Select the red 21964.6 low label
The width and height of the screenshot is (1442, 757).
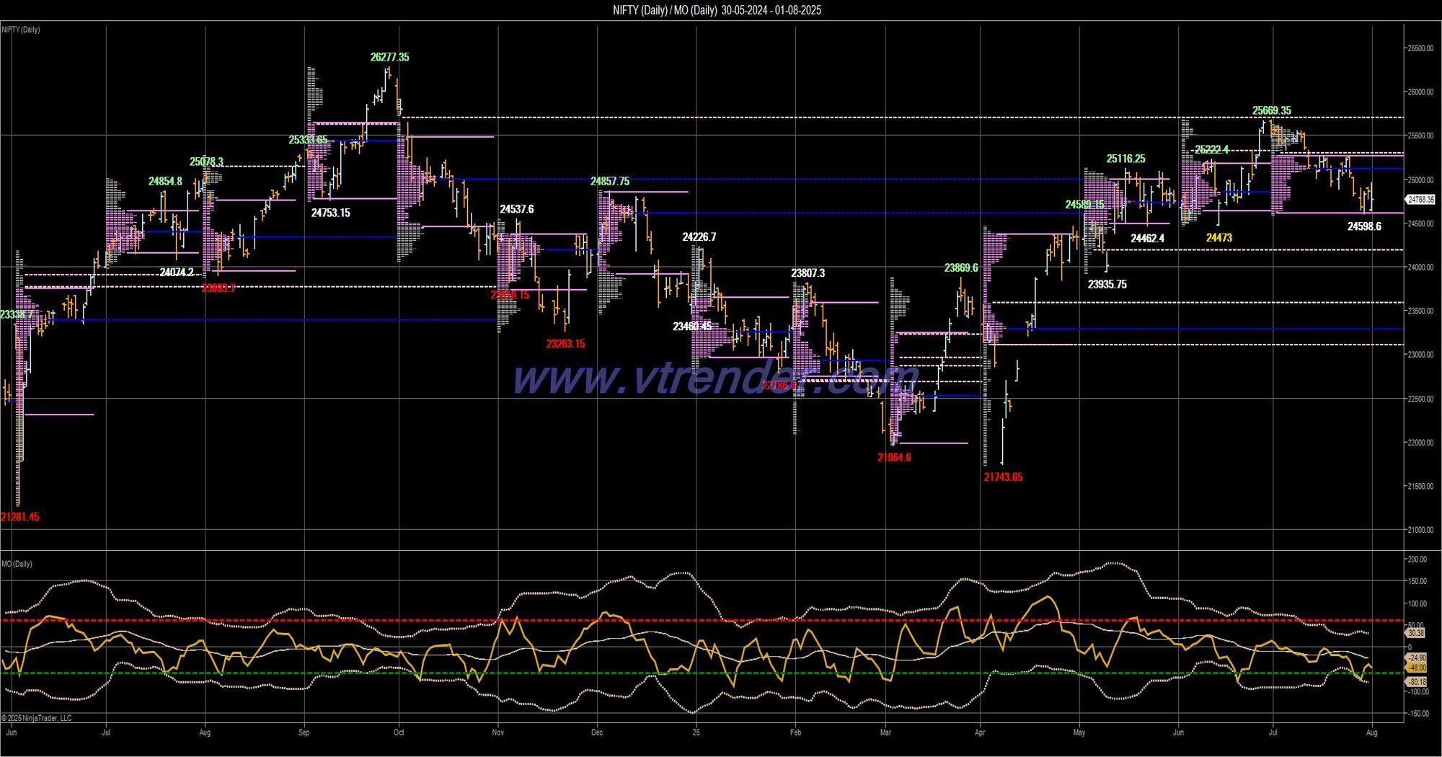click(x=894, y=458)
